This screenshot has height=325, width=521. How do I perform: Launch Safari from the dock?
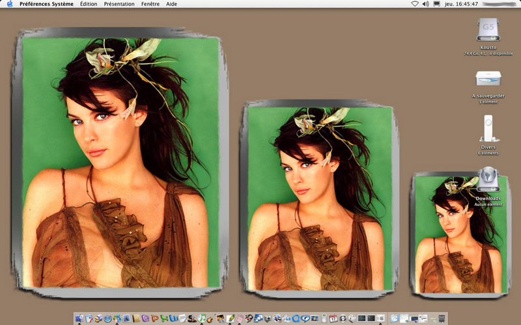(x=107, y=318)
